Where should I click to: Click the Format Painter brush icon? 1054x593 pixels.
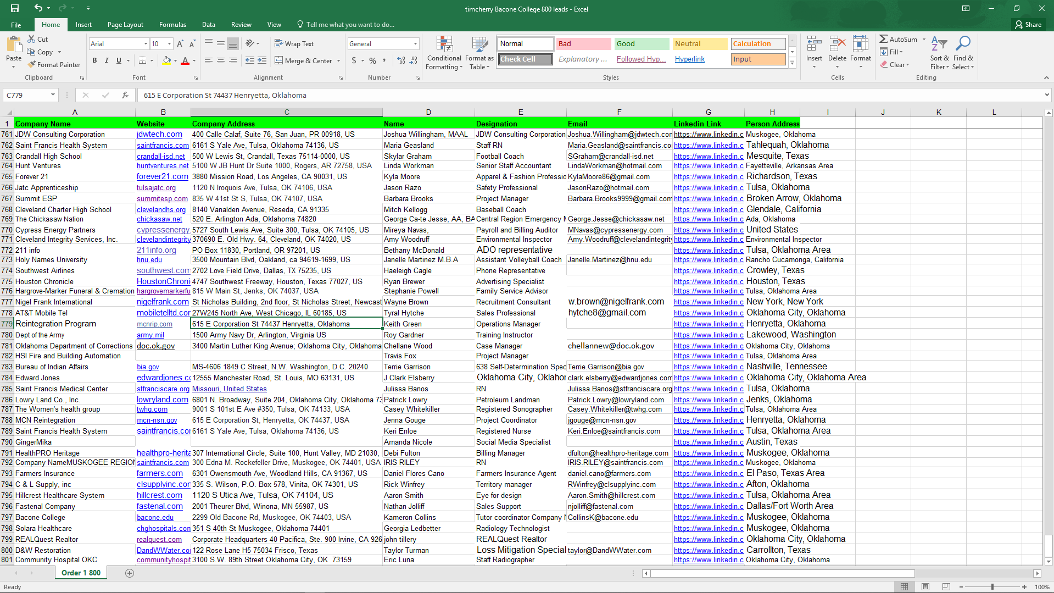point(32,65)
